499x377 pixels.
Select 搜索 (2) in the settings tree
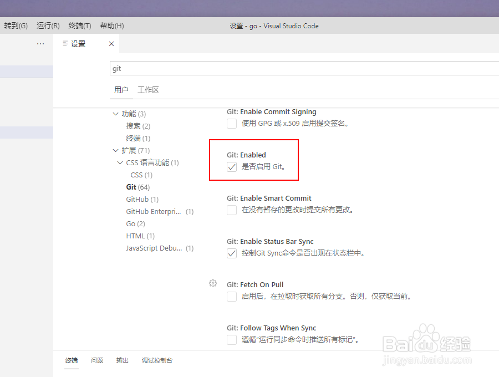[x=138, y=126]
